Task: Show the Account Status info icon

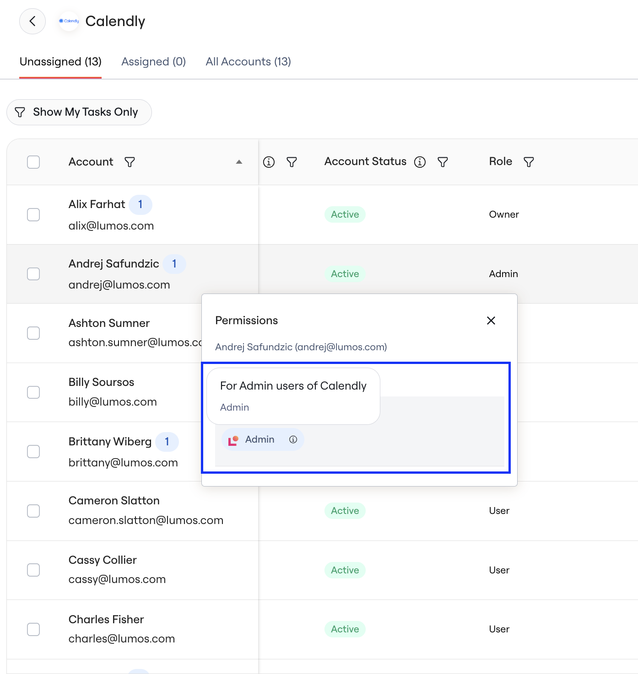Action: click(420, 162)
